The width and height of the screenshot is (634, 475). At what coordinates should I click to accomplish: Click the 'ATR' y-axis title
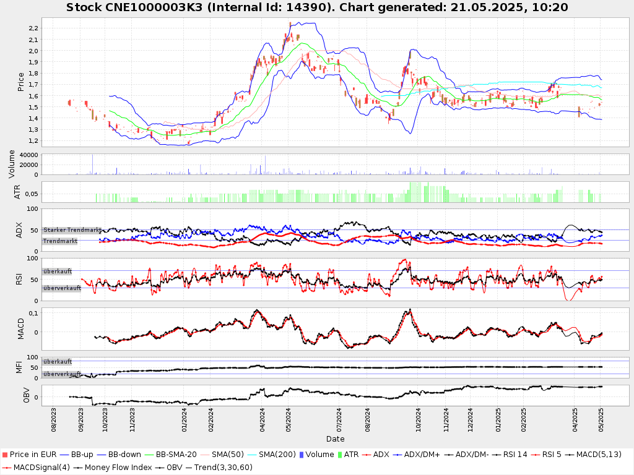(17, 192)
